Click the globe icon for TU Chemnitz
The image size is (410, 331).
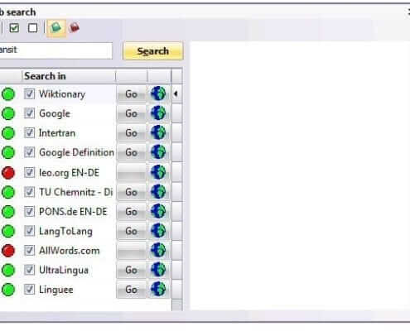[x=158, y=192]
